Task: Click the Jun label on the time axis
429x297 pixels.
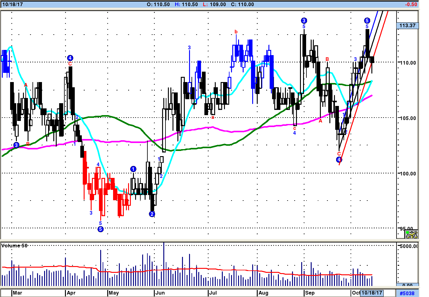Action: pos(160,293)
